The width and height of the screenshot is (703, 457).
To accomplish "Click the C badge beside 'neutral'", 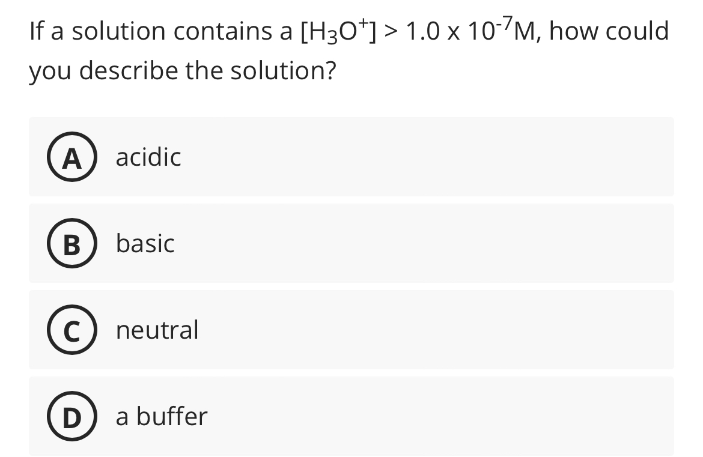I will click(x=72, y=330).
